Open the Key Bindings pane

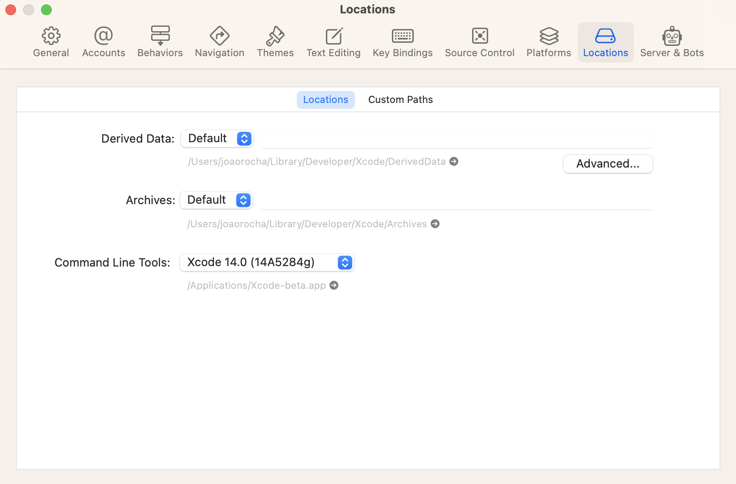click(x=402, y=41)
